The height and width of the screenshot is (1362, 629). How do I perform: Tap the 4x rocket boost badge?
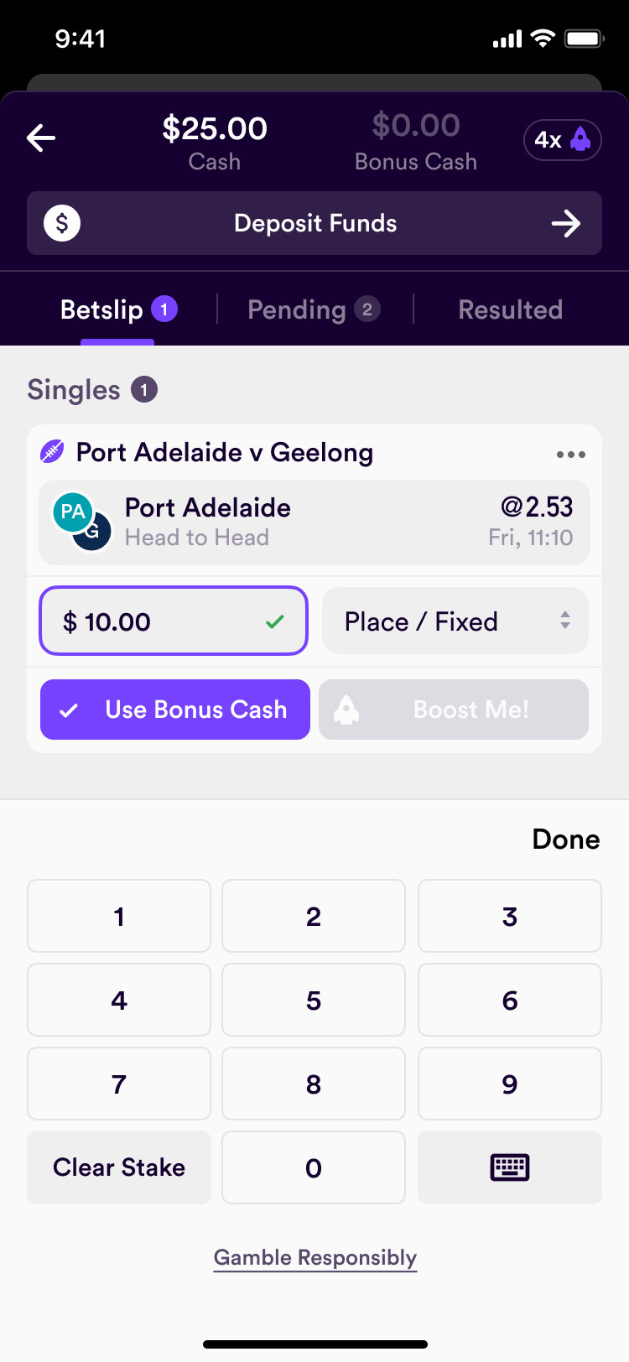(x=562, y=140)
